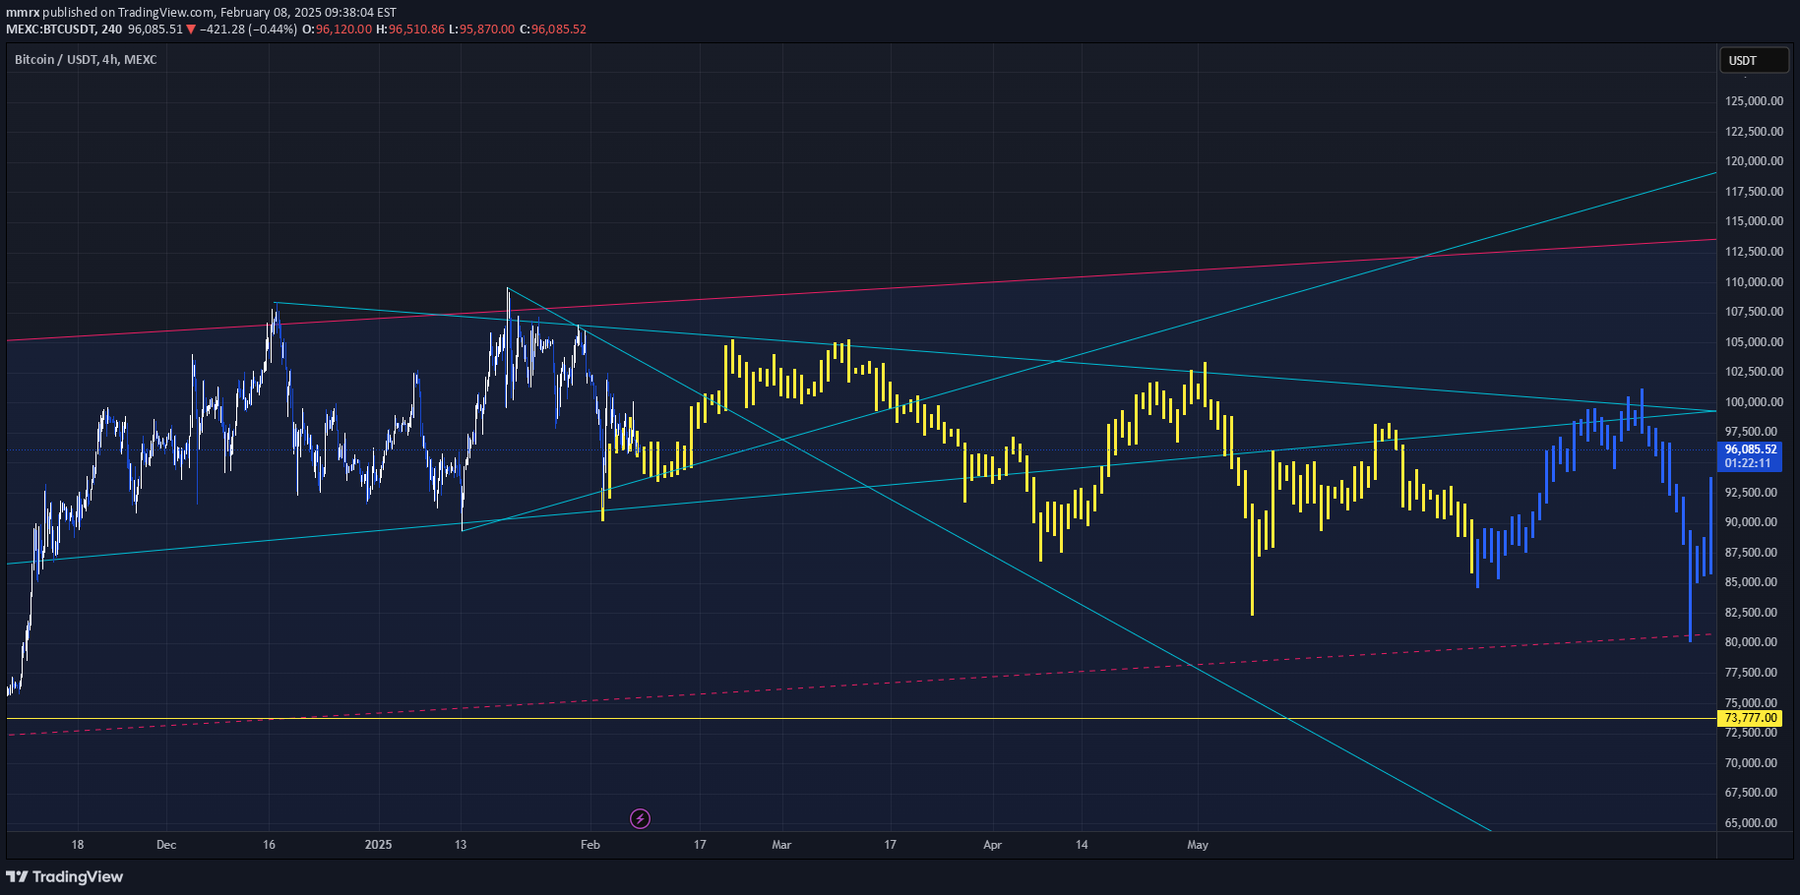Click the countdown timer 01:22:11
This screenshot has width=1800, height=895.
(x=1748, y=462)
